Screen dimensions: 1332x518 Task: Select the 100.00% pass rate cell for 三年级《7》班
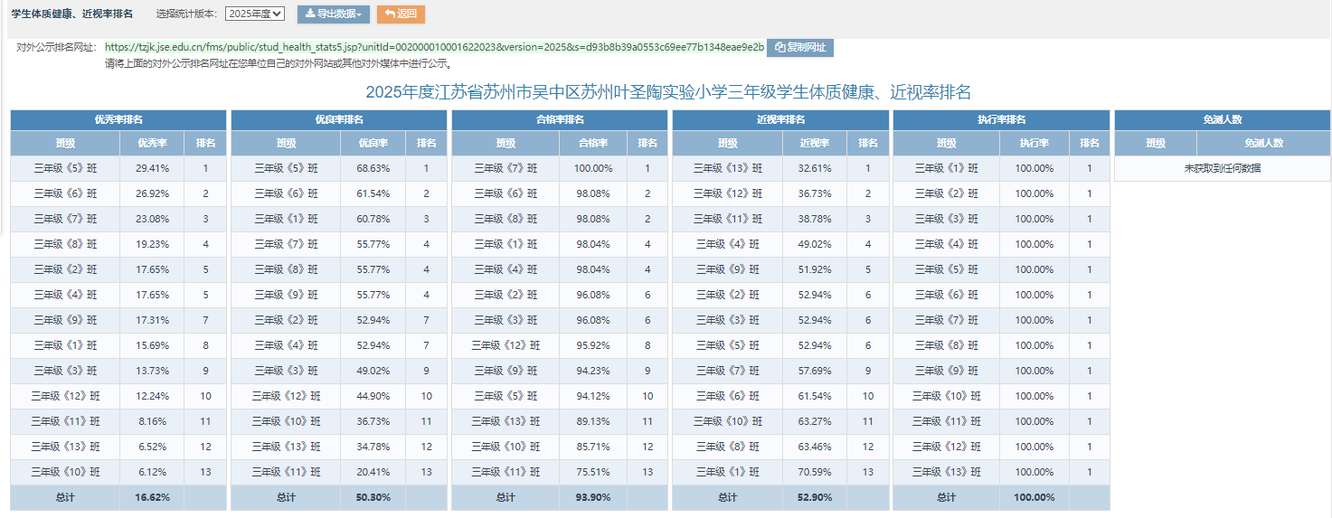(593, 168)
